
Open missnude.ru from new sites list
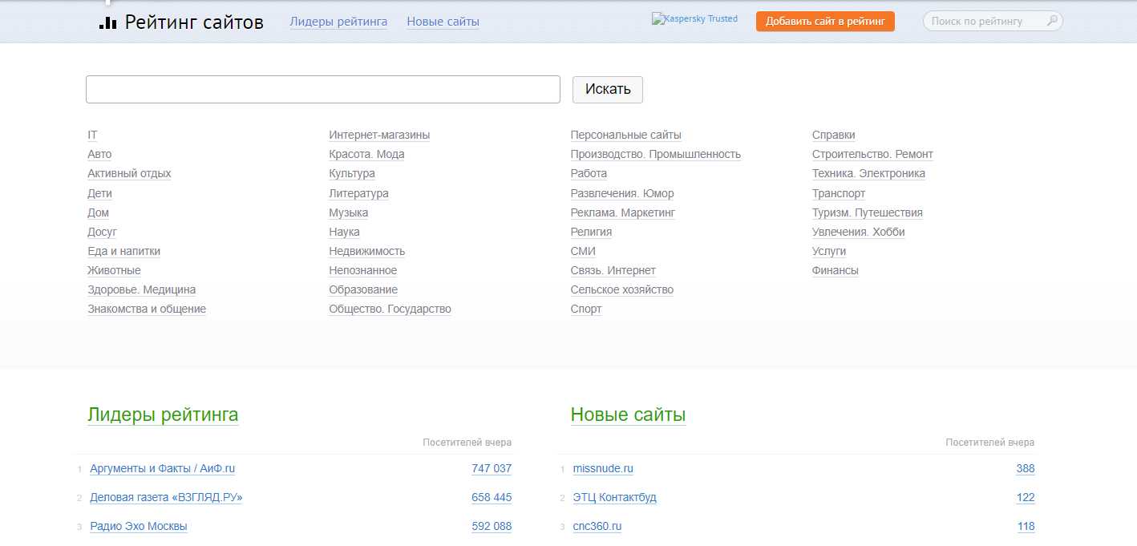pyautogui.click(x=603, y=468)
